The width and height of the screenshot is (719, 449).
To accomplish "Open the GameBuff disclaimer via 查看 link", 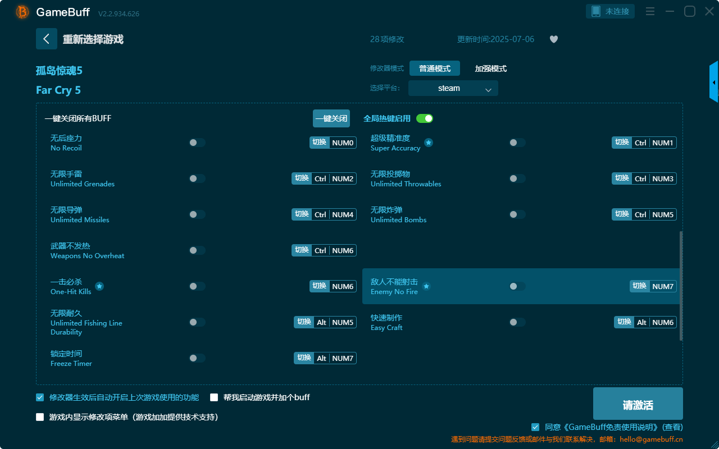I will point(672,427).
